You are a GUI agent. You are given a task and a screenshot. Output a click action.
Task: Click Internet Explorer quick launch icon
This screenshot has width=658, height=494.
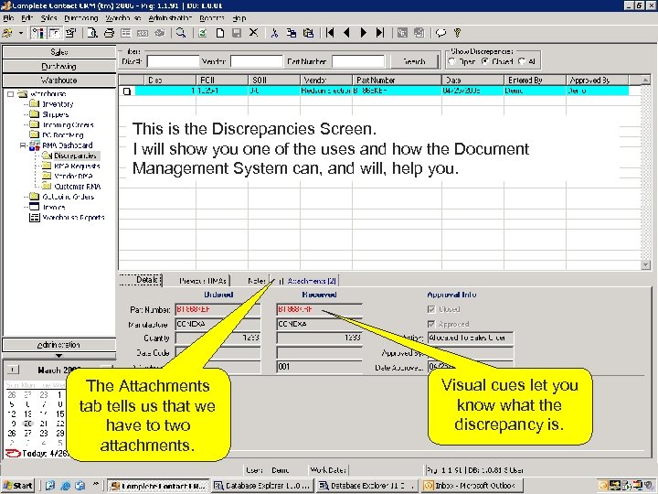[65, 486]
